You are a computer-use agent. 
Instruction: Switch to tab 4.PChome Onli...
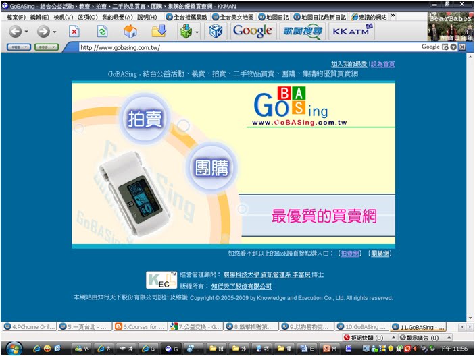click(30, 327)
